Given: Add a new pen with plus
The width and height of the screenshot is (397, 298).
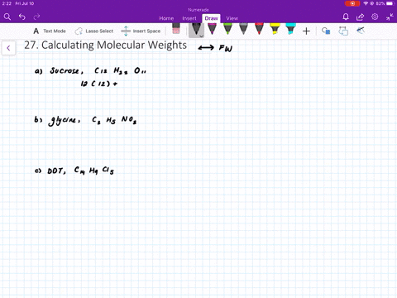Looking at the screenshot, I should pos(306,31).
